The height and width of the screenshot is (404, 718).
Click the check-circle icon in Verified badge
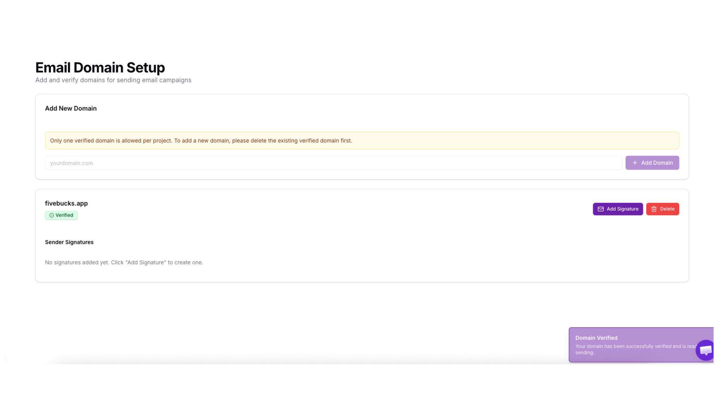pyautogui.click(x=52, y=215)
